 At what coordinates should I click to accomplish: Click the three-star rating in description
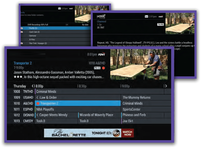tap(18, 77)
